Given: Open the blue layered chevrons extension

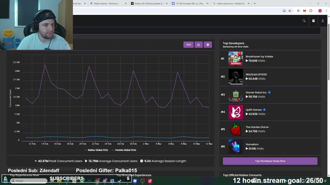Looking at the screenshot, I should 298,11.
